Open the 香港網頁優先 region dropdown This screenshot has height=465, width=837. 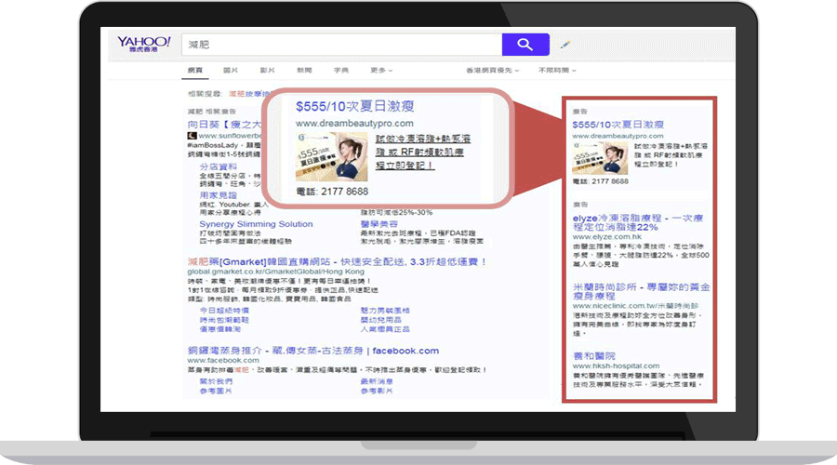492,71
